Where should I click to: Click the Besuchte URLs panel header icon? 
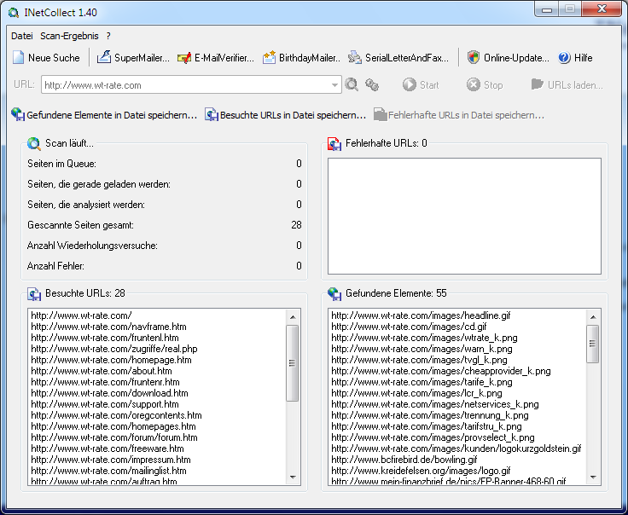[34, 293]
